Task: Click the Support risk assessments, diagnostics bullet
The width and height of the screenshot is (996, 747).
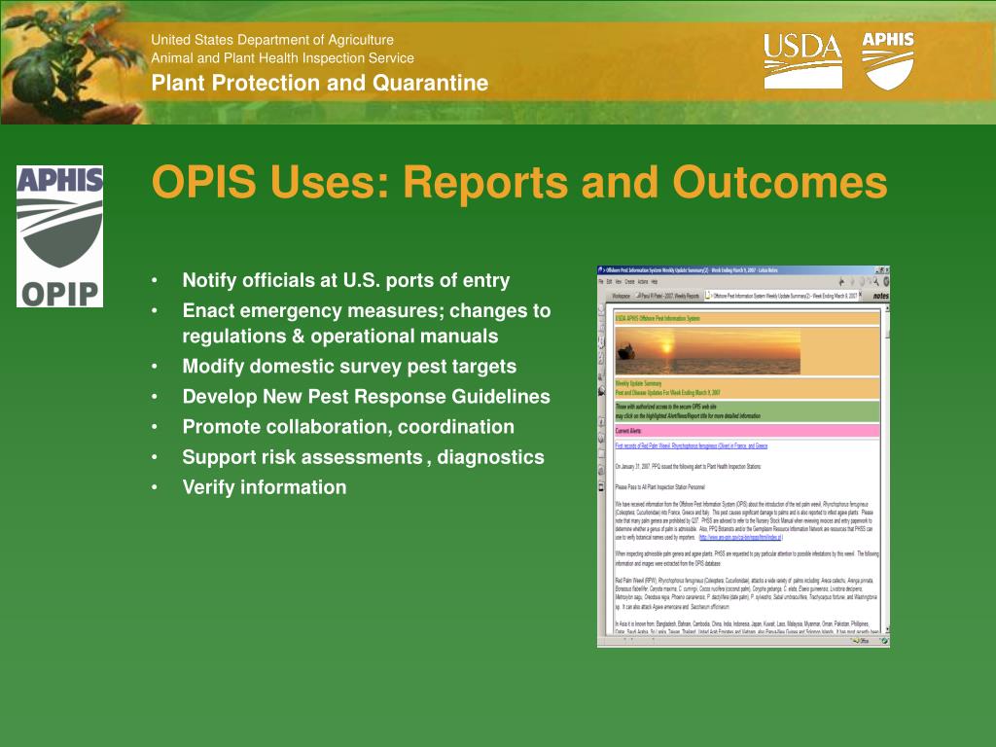Action: [364, 457]
